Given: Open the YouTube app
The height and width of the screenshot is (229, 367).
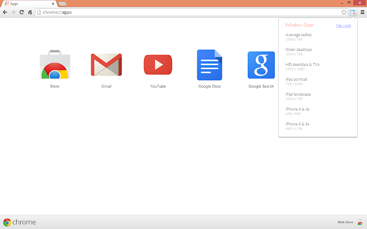Looking at the screenshot, I should pyautogui.click(x=158, y=65).
